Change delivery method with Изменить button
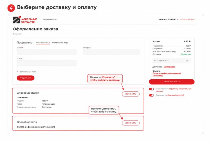The width and height of the screenshot is (211, 141). tap(131, 94)
